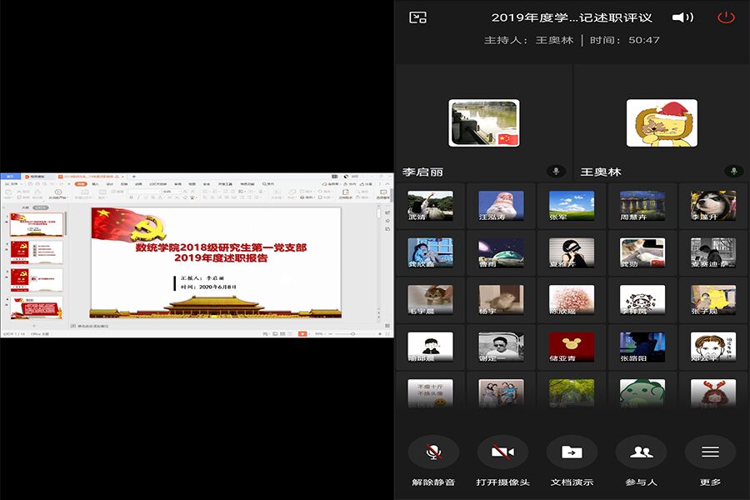Expand the 文件 menu in WPS
Image resolution: width=750 pixels, height=500 pixels.
(13, 184)
